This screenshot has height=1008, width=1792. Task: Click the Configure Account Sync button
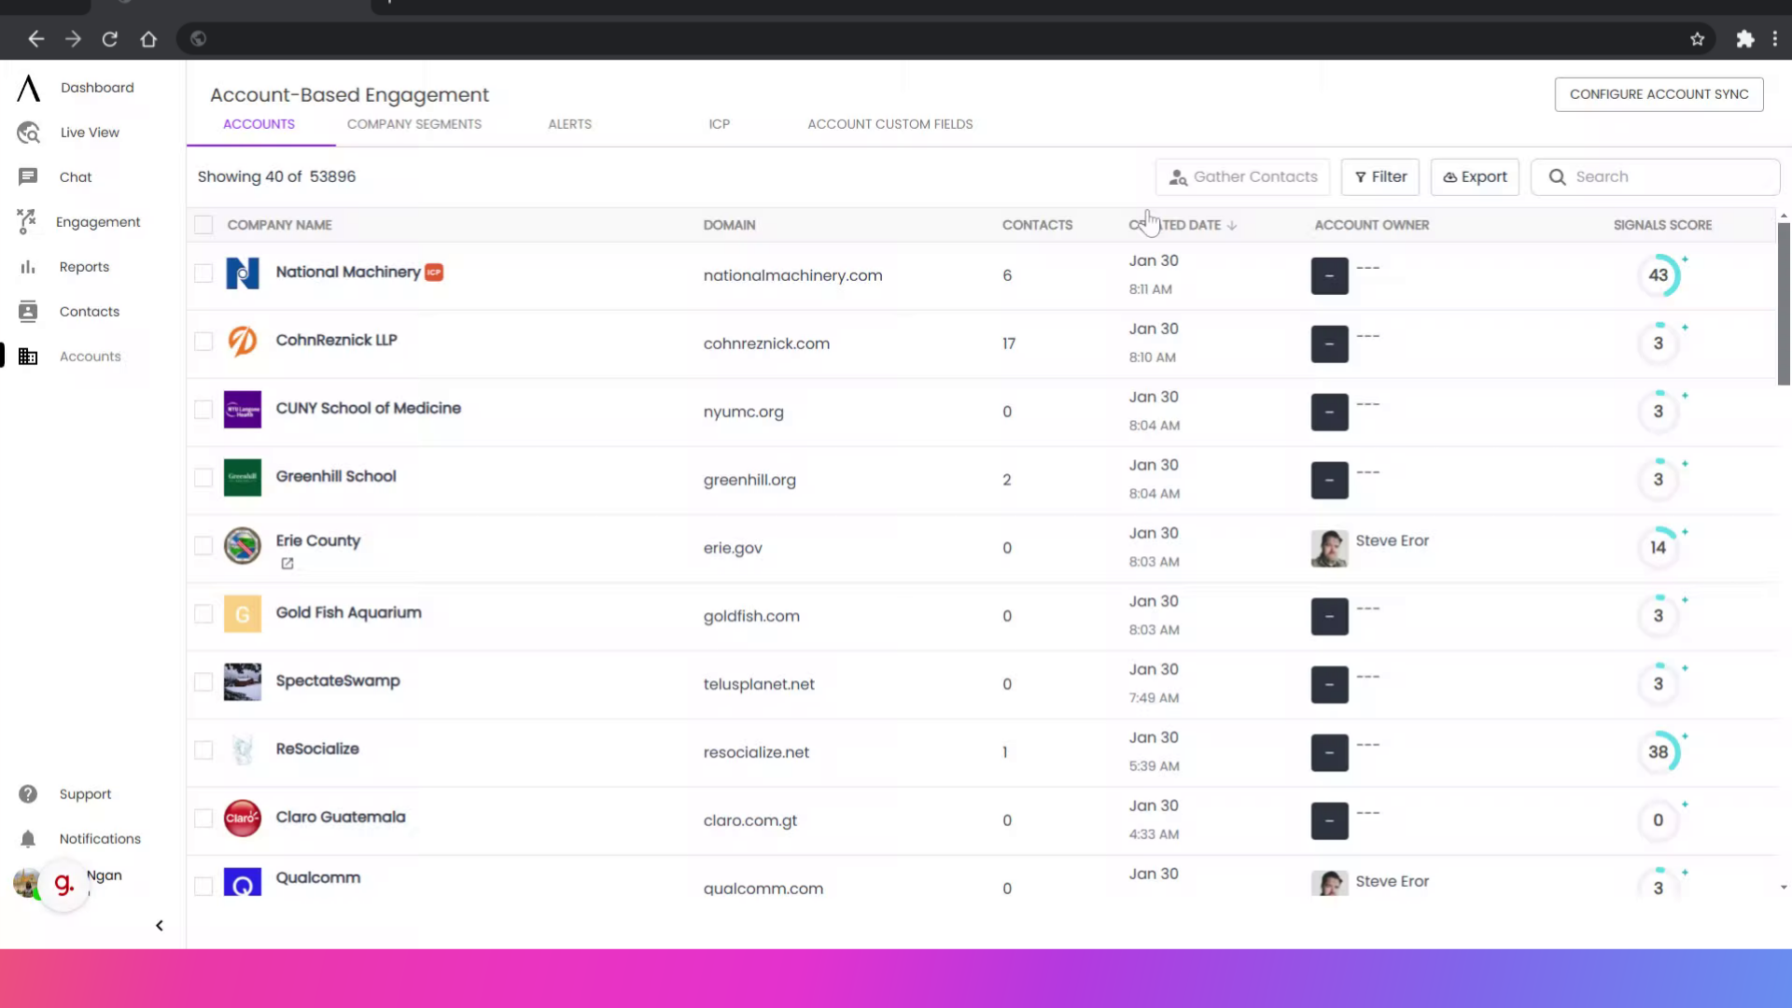[x=1659, y=93]
